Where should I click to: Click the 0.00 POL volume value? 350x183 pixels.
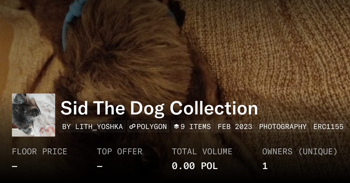pos(195,166)
